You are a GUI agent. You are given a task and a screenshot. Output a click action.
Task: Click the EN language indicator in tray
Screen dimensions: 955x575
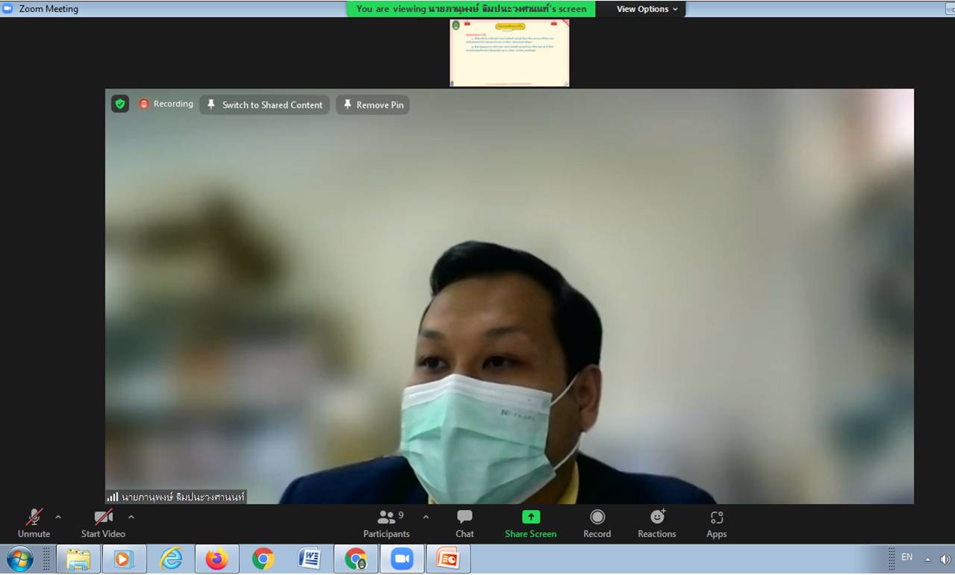[x=906, y=557]
